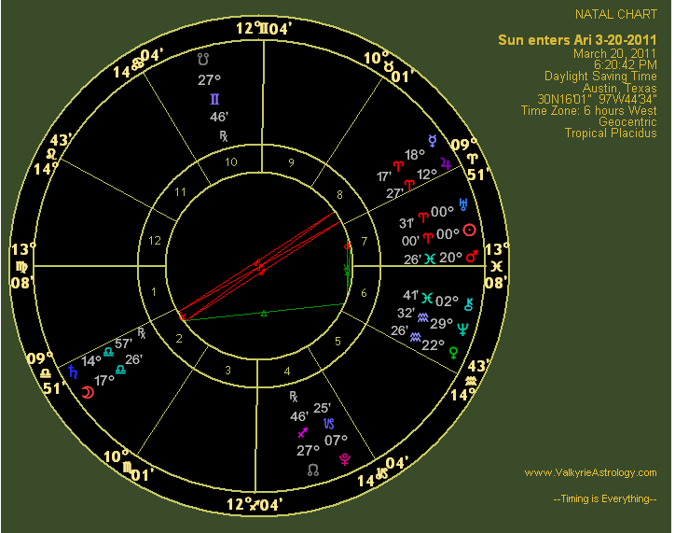This screenshot has height=533, width=675.
Task: Select the purple Jupiter symbol
Action: (446, 162)
